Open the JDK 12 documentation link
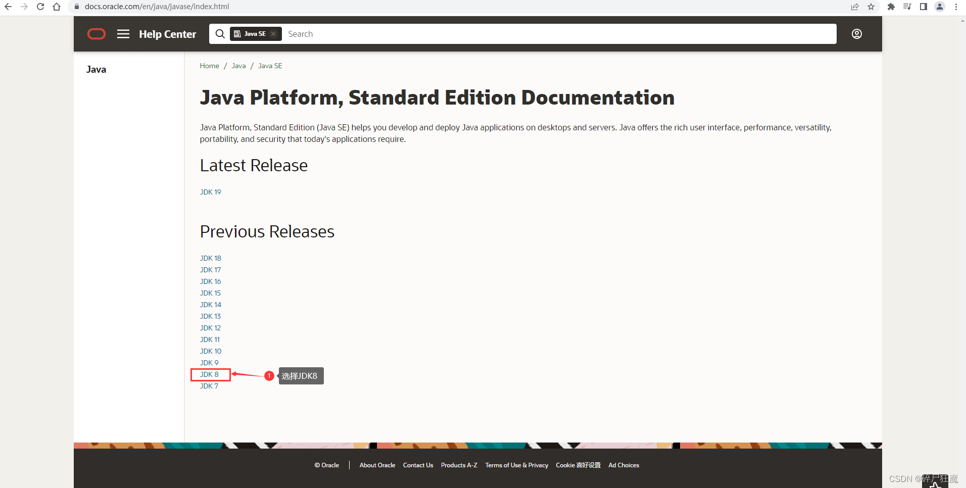 tap(210, 328)
